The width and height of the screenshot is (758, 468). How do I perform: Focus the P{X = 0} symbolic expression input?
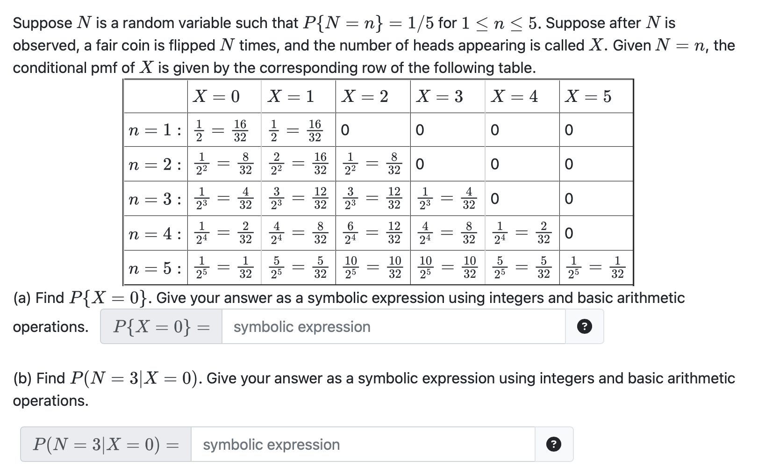tap(393, 326)
